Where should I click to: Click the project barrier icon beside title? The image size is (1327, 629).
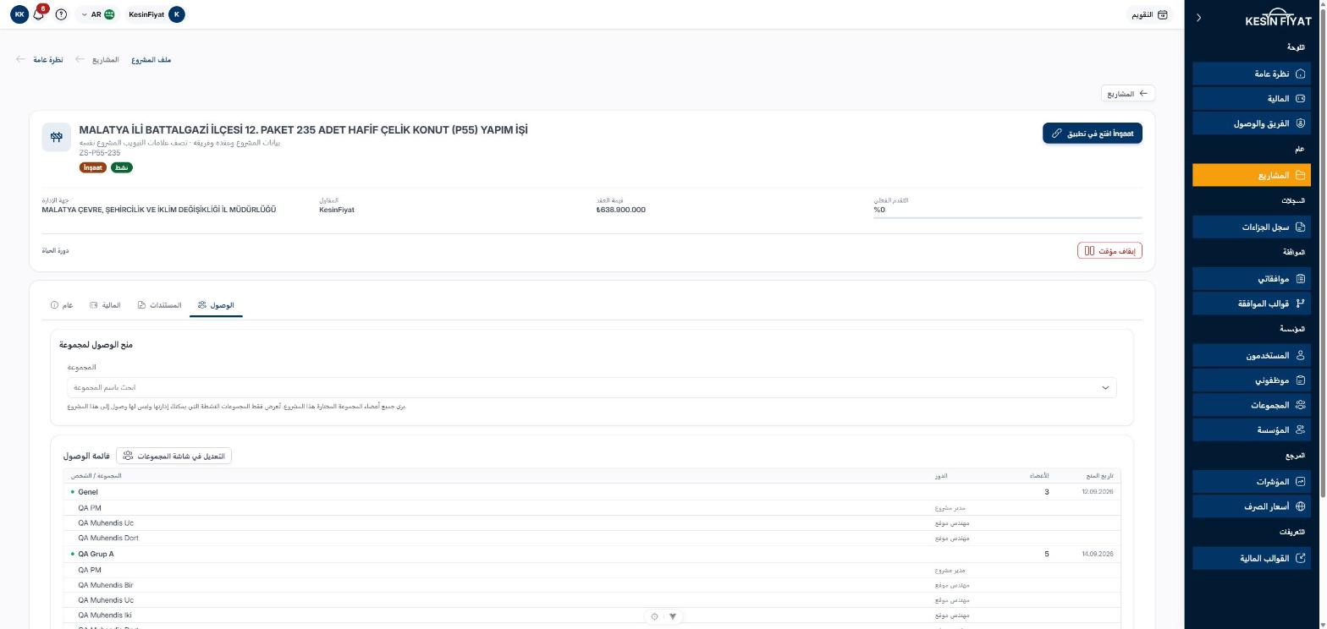pos(57,137)
